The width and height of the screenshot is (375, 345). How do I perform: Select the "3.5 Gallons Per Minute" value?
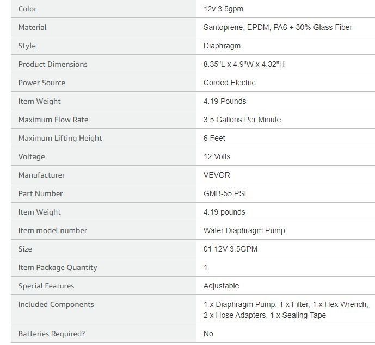pyautogui.click(x=242, y=120)
